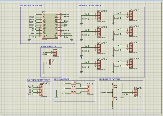Click the ENB terminal on ESP pin D23
163x116 pixels.
pos(65,15)
